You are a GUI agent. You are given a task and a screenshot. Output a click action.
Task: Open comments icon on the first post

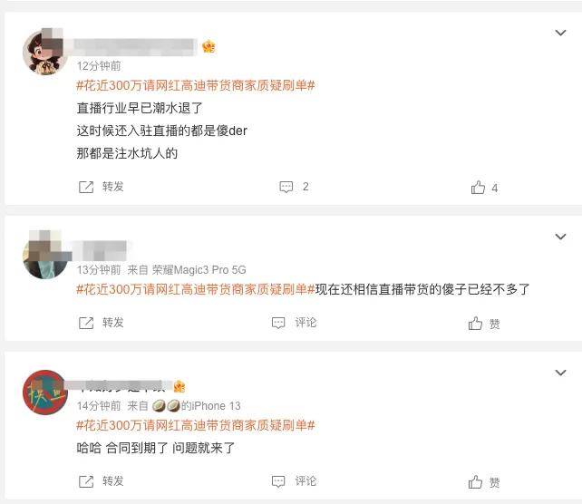click(286, 187)
